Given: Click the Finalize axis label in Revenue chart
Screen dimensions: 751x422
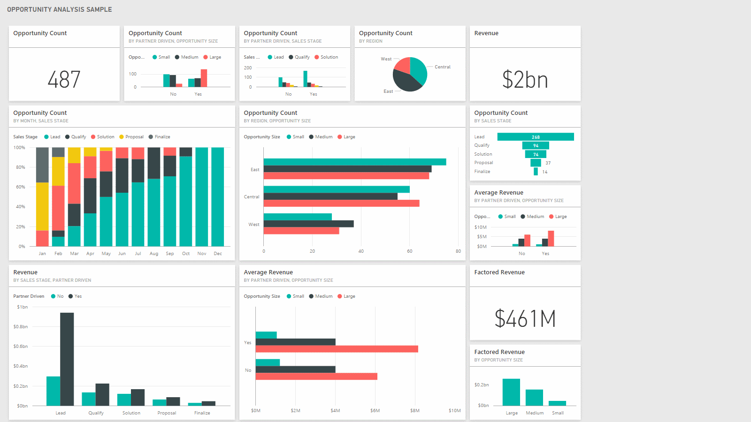Looking at the screenshot, I should [x=202, y=413].
